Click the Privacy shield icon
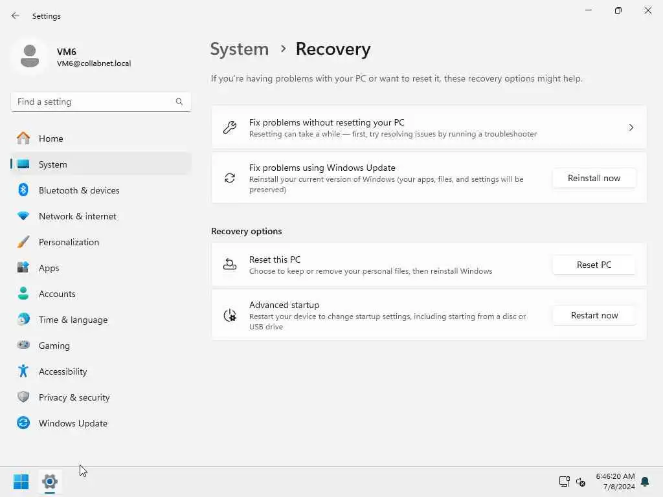Screen dimensions: 663x497 pos(23,397)
